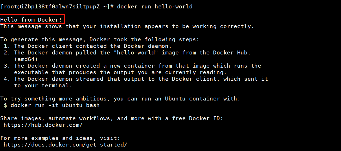The image size is (341, 151).
Task: Open the docs.docker.com get-started link
Action: tap(65, 145)
